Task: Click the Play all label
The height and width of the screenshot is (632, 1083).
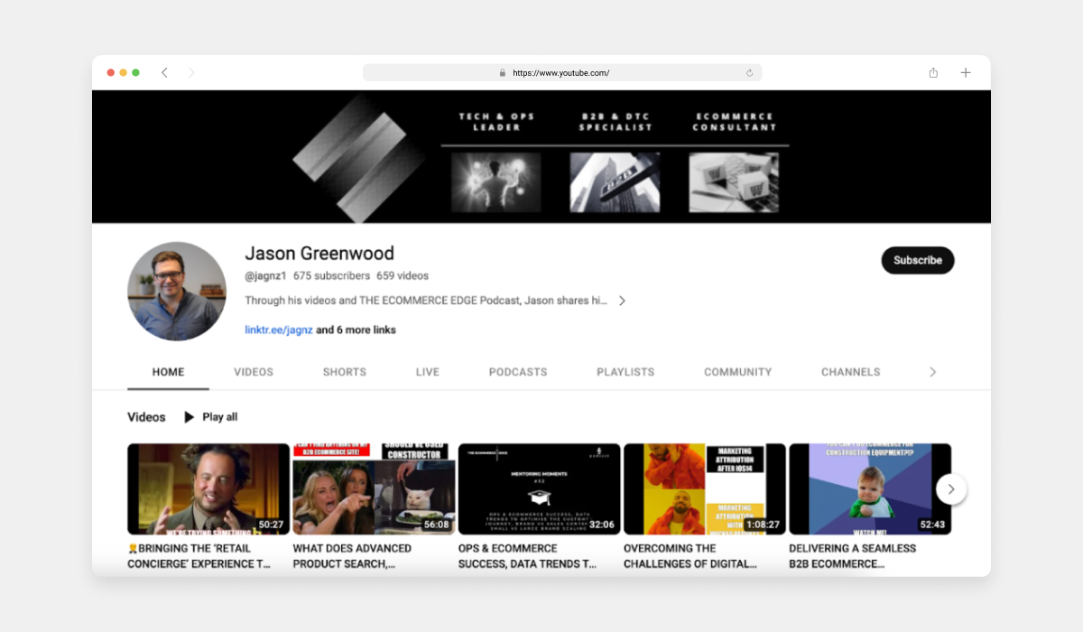Action: (x=220, y=417)
